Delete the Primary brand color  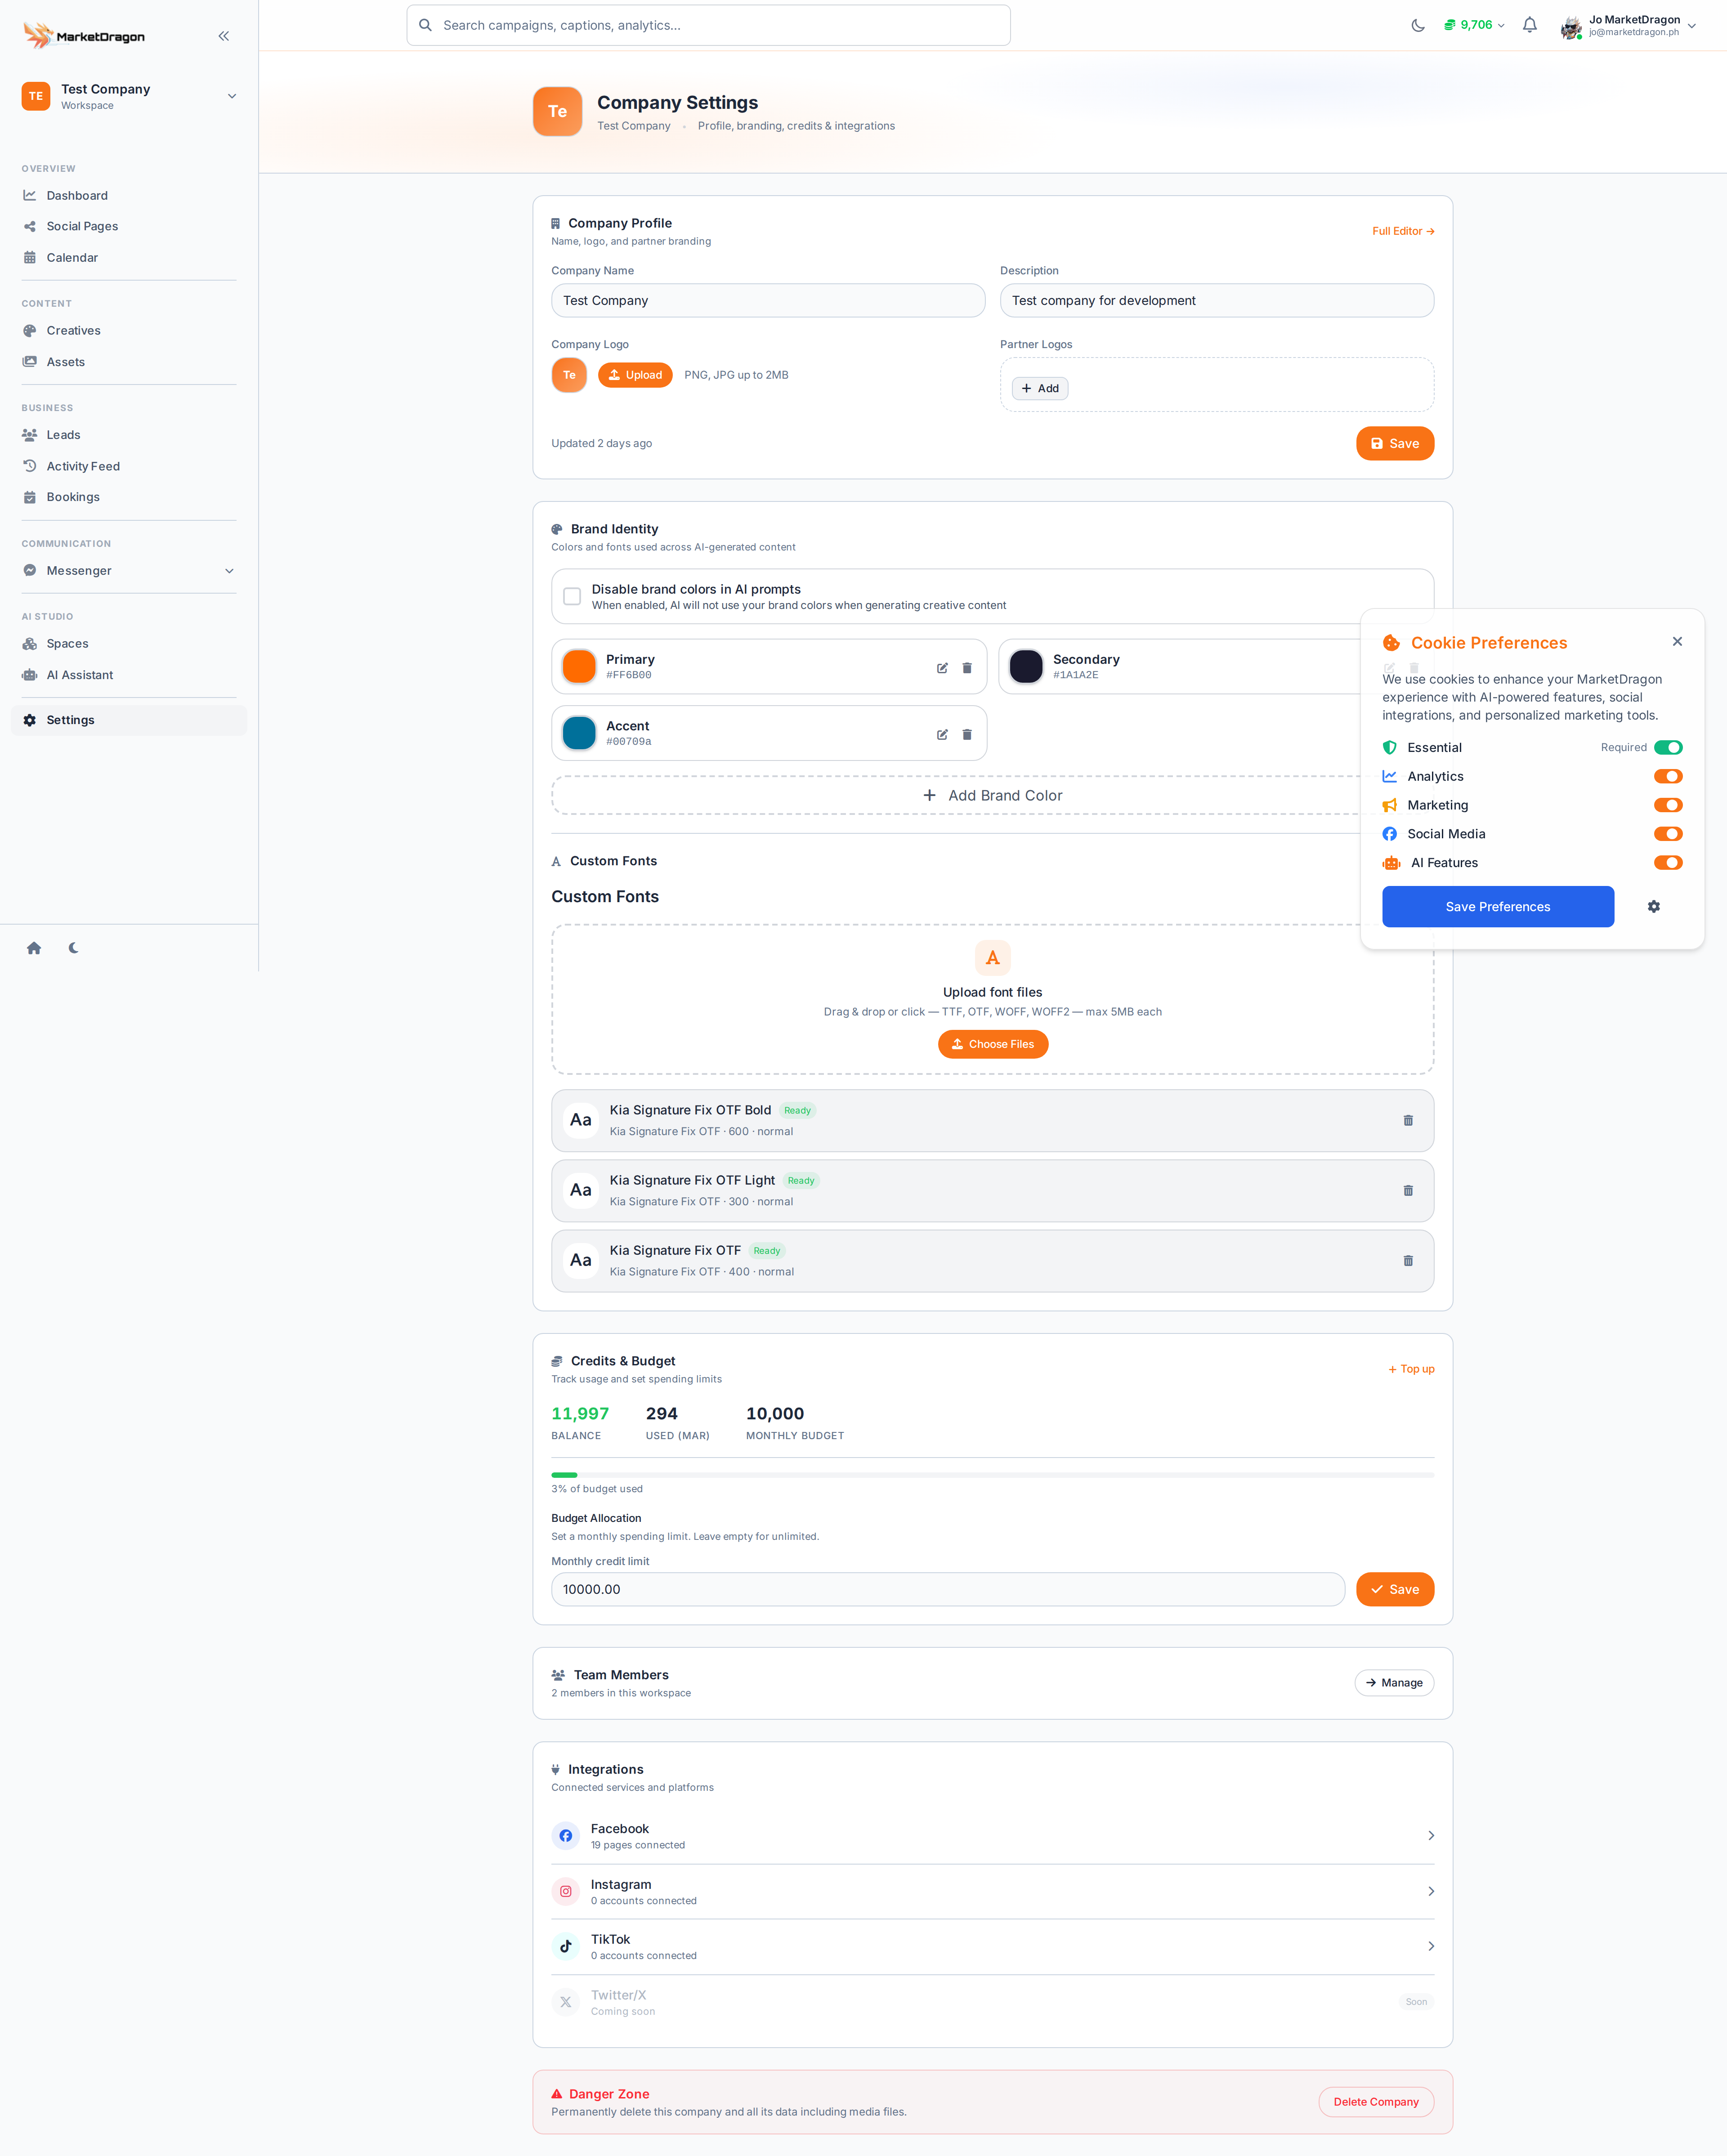click(x=967, y=668)
